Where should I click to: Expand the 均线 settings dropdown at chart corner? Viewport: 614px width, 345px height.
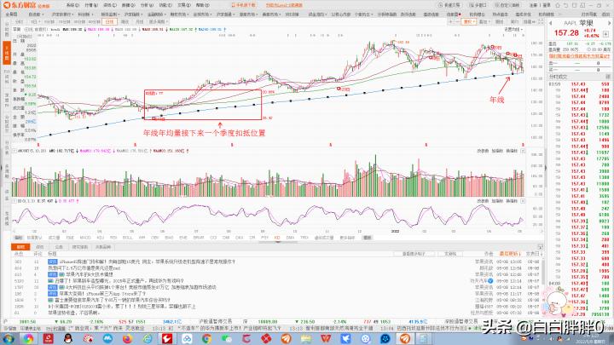[513, 29]
